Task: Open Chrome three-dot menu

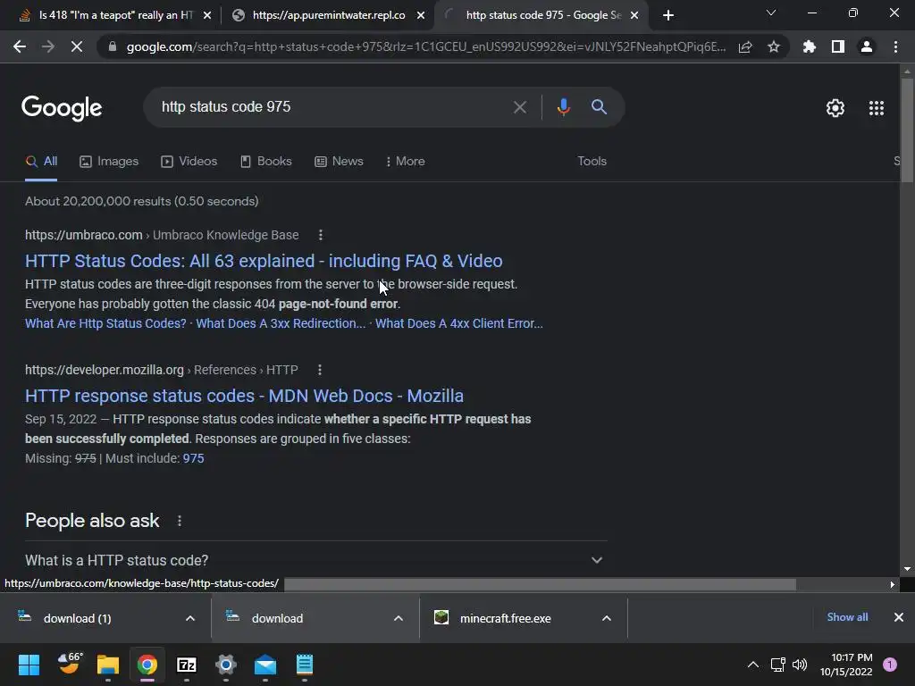Action: tap(895, 46)
